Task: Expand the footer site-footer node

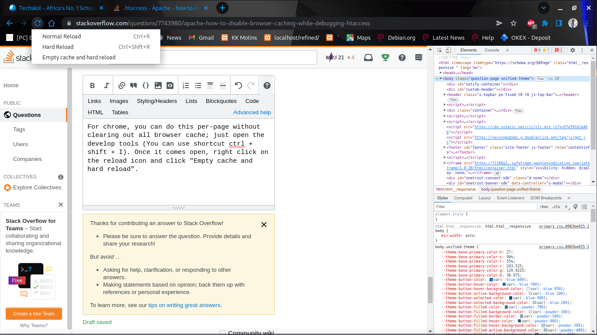Action: click(x=444, y=148)
